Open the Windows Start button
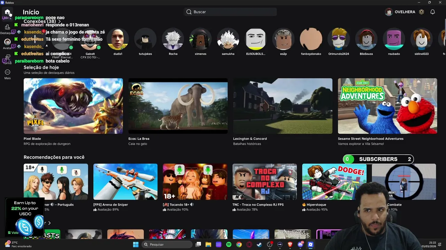446x250 pixels. (136, 244)
